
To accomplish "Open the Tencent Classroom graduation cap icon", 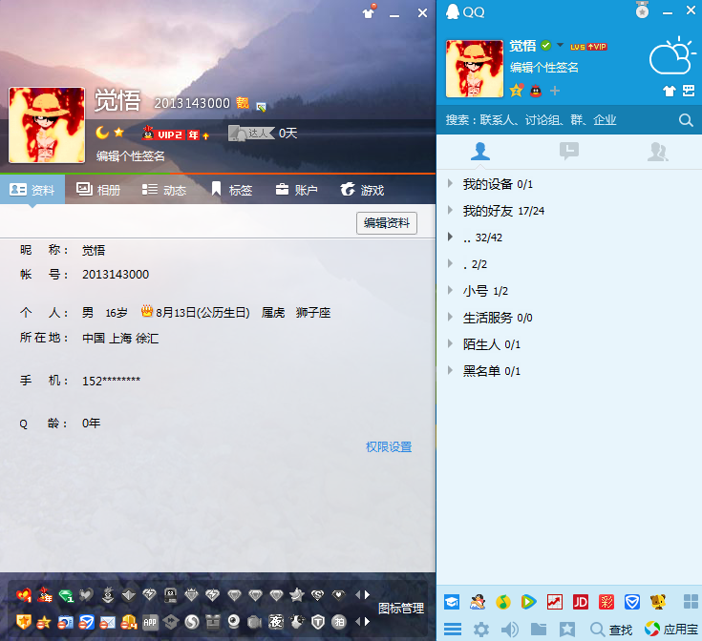I will [x=452, y=602].
